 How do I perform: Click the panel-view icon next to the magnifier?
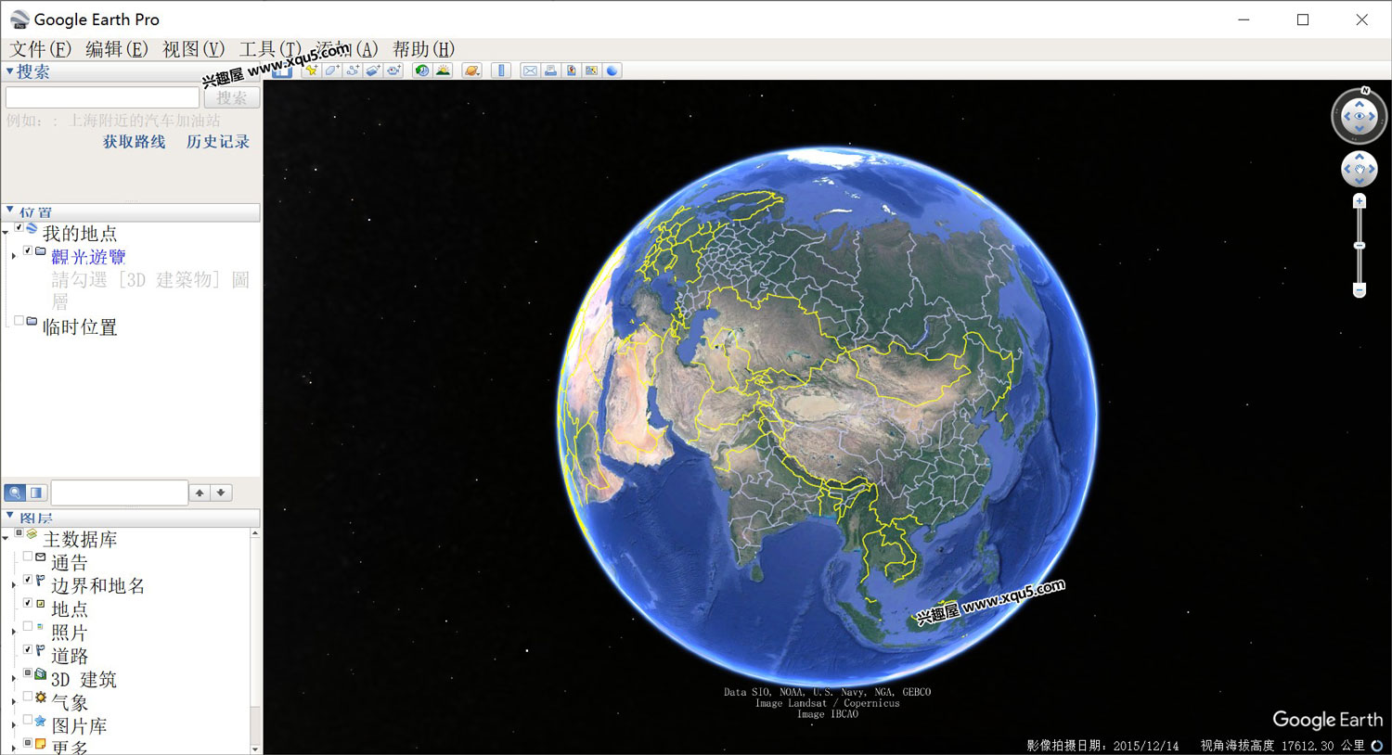(36, 493)
